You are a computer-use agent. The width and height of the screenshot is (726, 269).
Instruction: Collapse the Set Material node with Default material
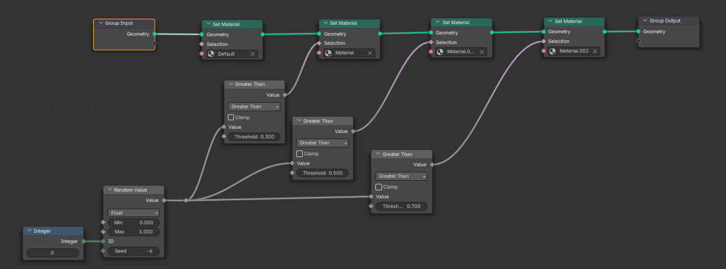click(209, 24)
